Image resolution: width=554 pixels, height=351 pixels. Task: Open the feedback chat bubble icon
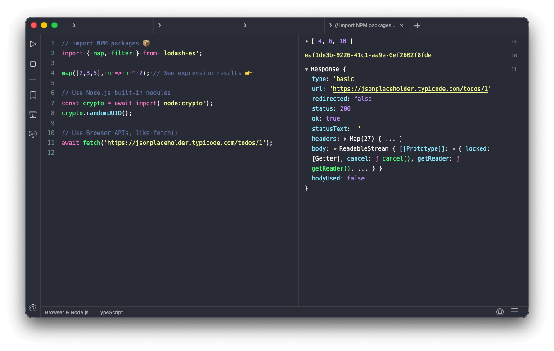point(33,134)
